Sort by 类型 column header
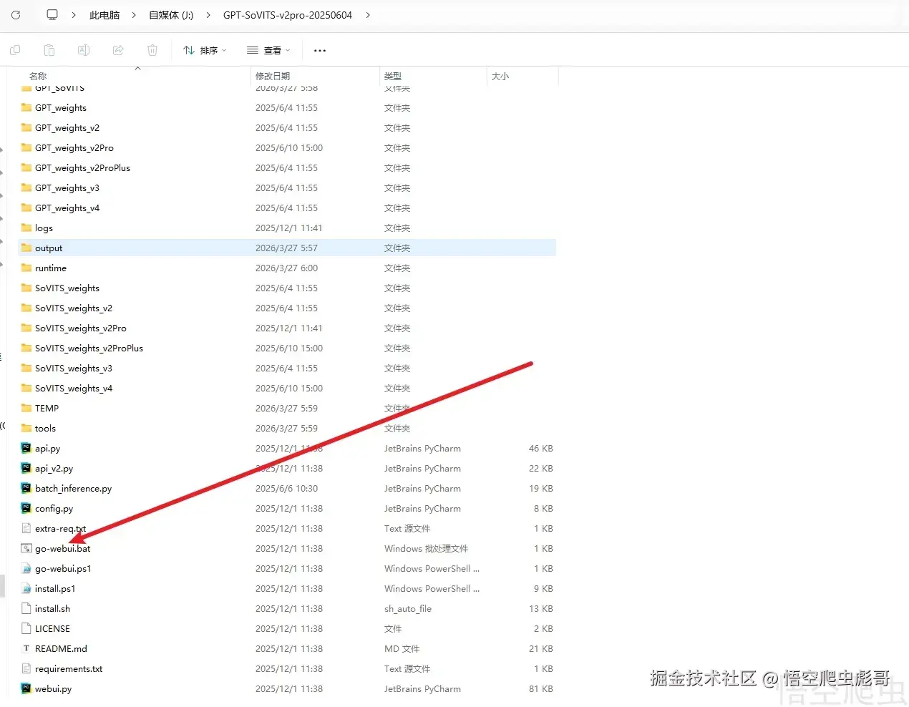 pyautogui.click(x=392, y=76)
